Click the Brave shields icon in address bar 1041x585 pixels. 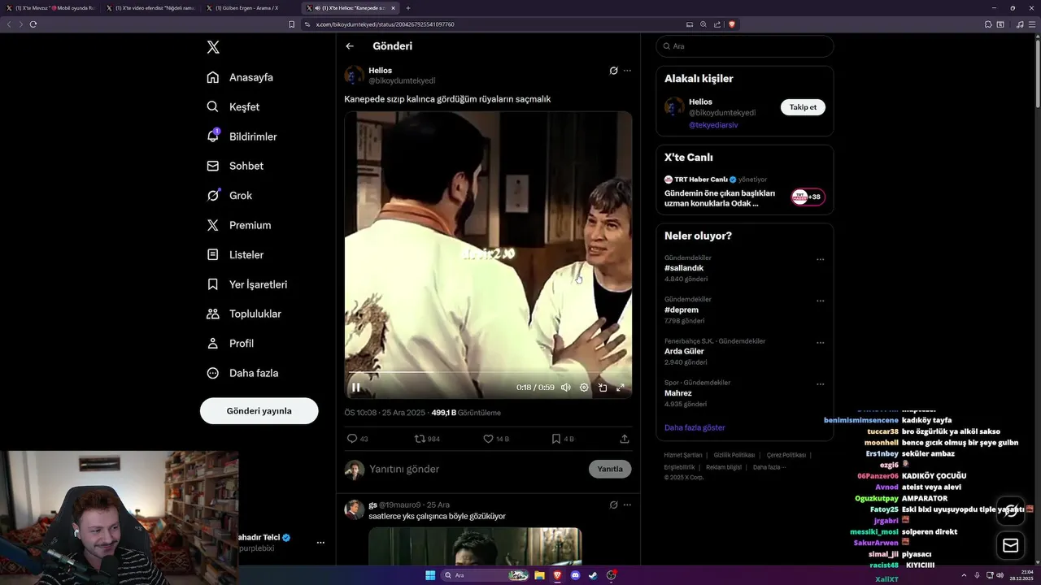[x=732, y=24]
